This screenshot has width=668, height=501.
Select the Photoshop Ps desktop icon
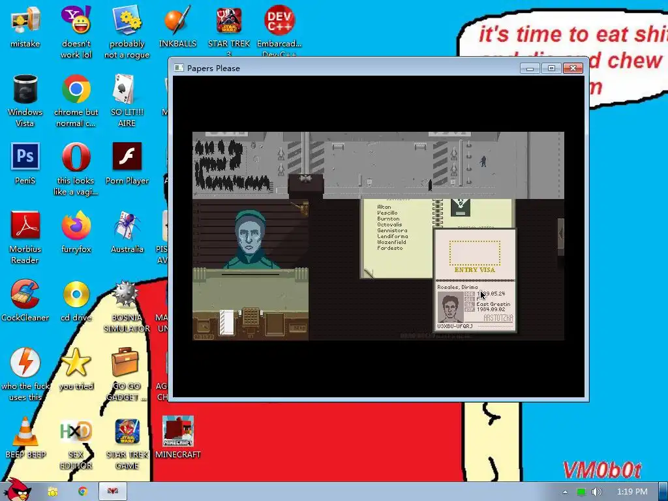coord(25,164)
